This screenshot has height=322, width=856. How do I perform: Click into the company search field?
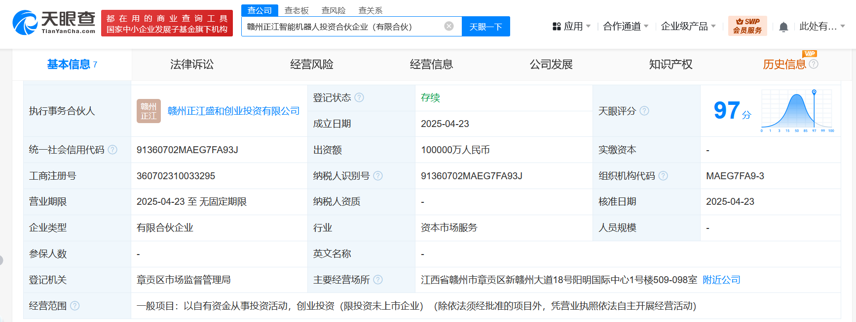click(340, 27)
